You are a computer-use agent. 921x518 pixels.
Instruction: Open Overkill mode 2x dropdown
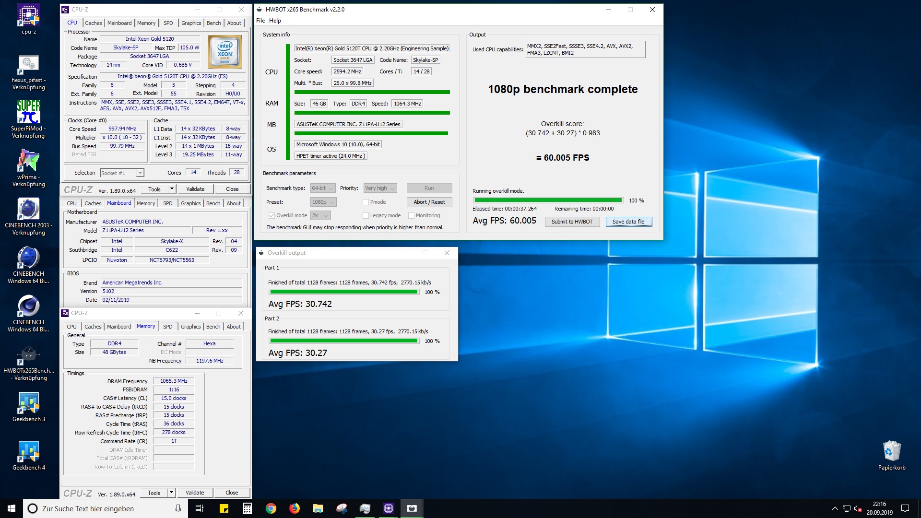(x=320, y=216)
